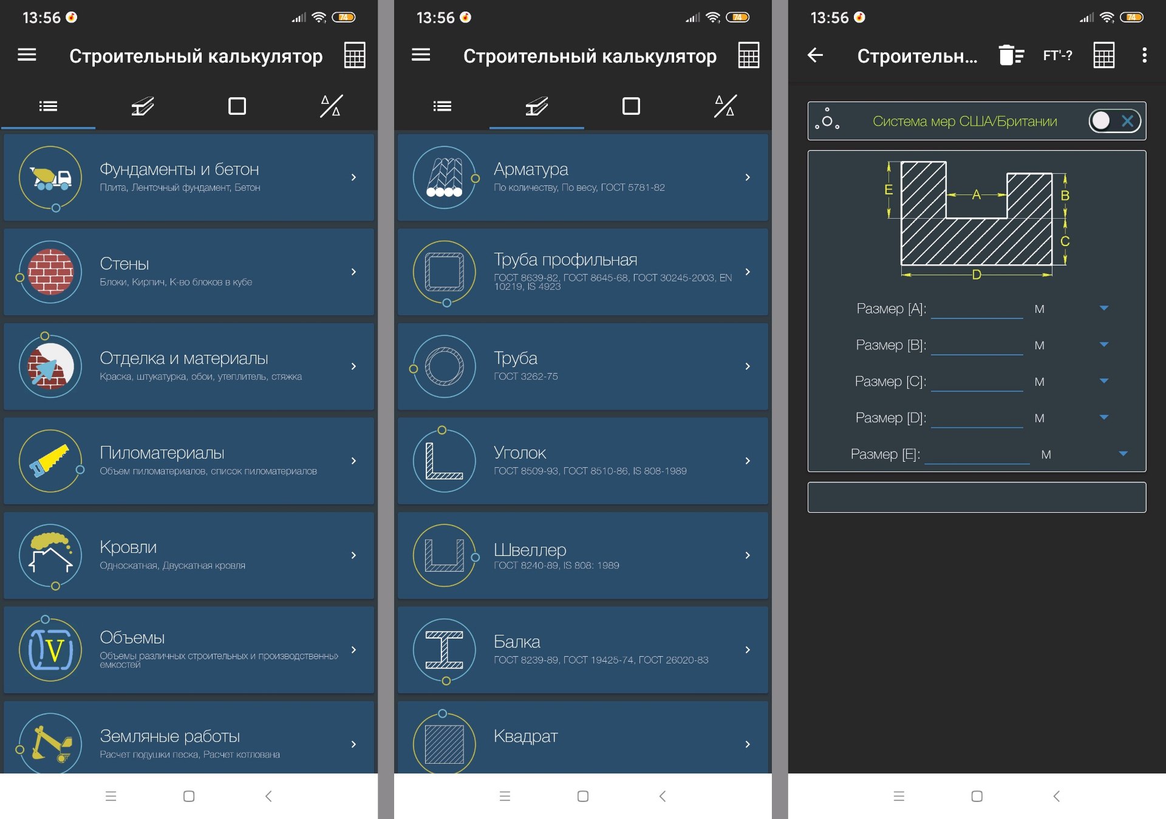Open Уголок angle profile icon
This screenshot has height=819, width=1166.
[x=445, y=461]
